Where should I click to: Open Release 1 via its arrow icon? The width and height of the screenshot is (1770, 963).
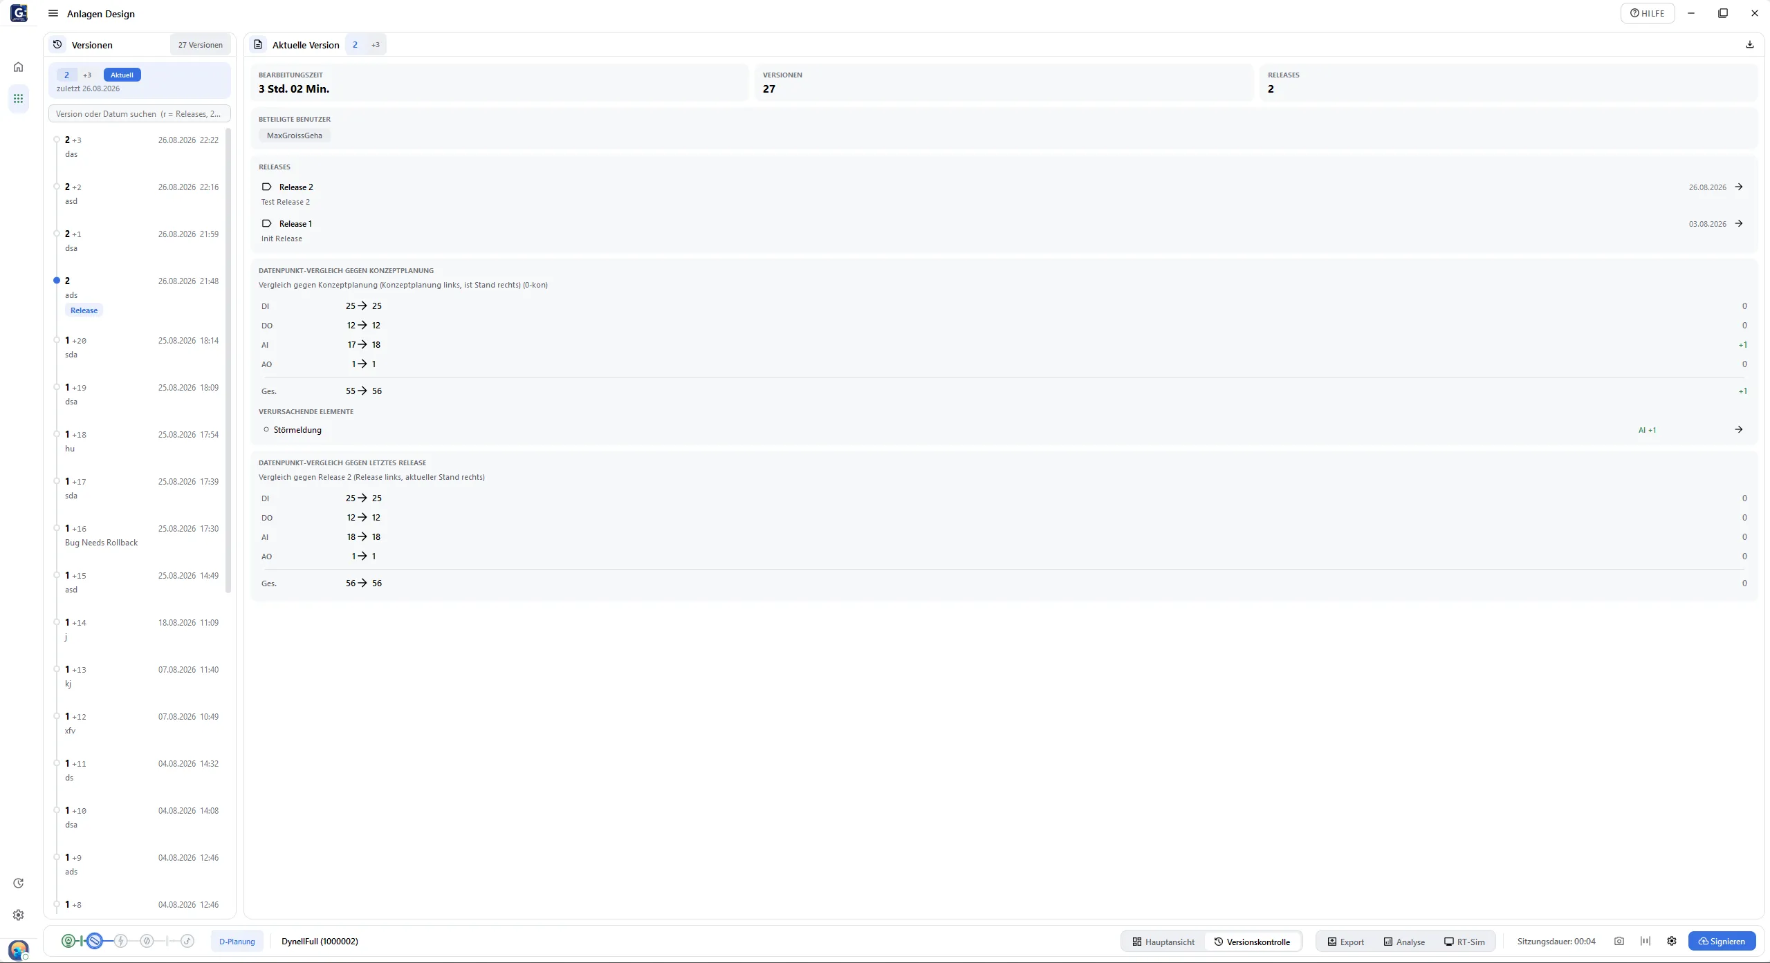[1739, 224]
